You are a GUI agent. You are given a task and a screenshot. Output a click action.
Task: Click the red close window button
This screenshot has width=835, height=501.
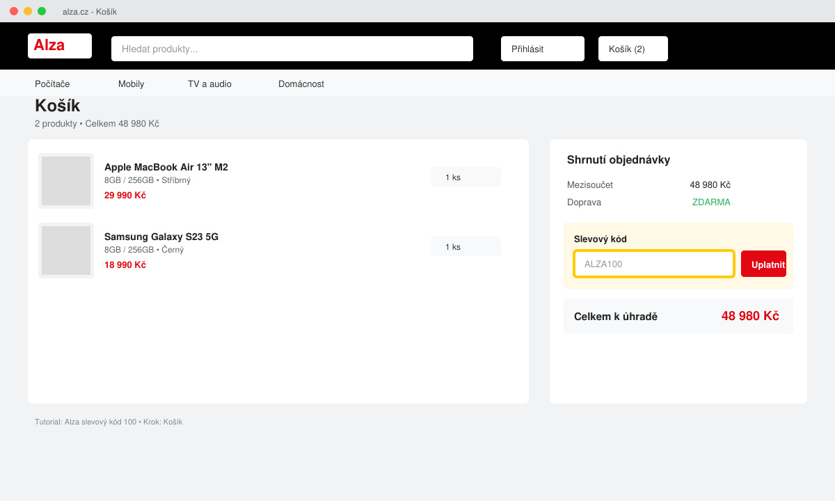pyautogui.click(x=14, y=11)
